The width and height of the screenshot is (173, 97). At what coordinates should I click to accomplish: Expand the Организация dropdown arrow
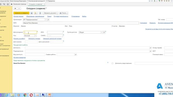[46, 20]
